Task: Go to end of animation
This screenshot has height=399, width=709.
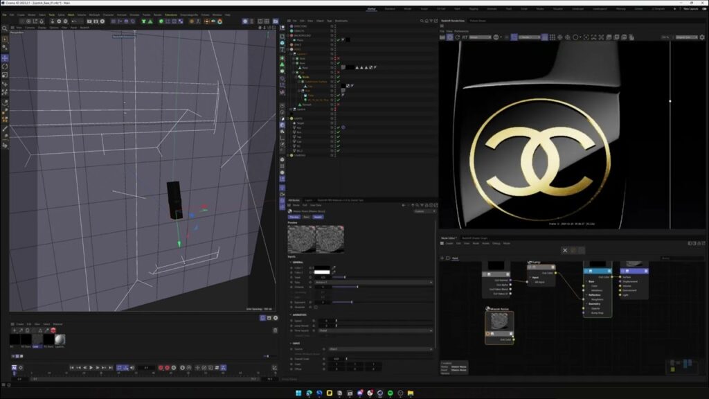Action: 110,368
